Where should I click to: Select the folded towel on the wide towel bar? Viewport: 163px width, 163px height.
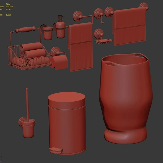coord(130,26)
